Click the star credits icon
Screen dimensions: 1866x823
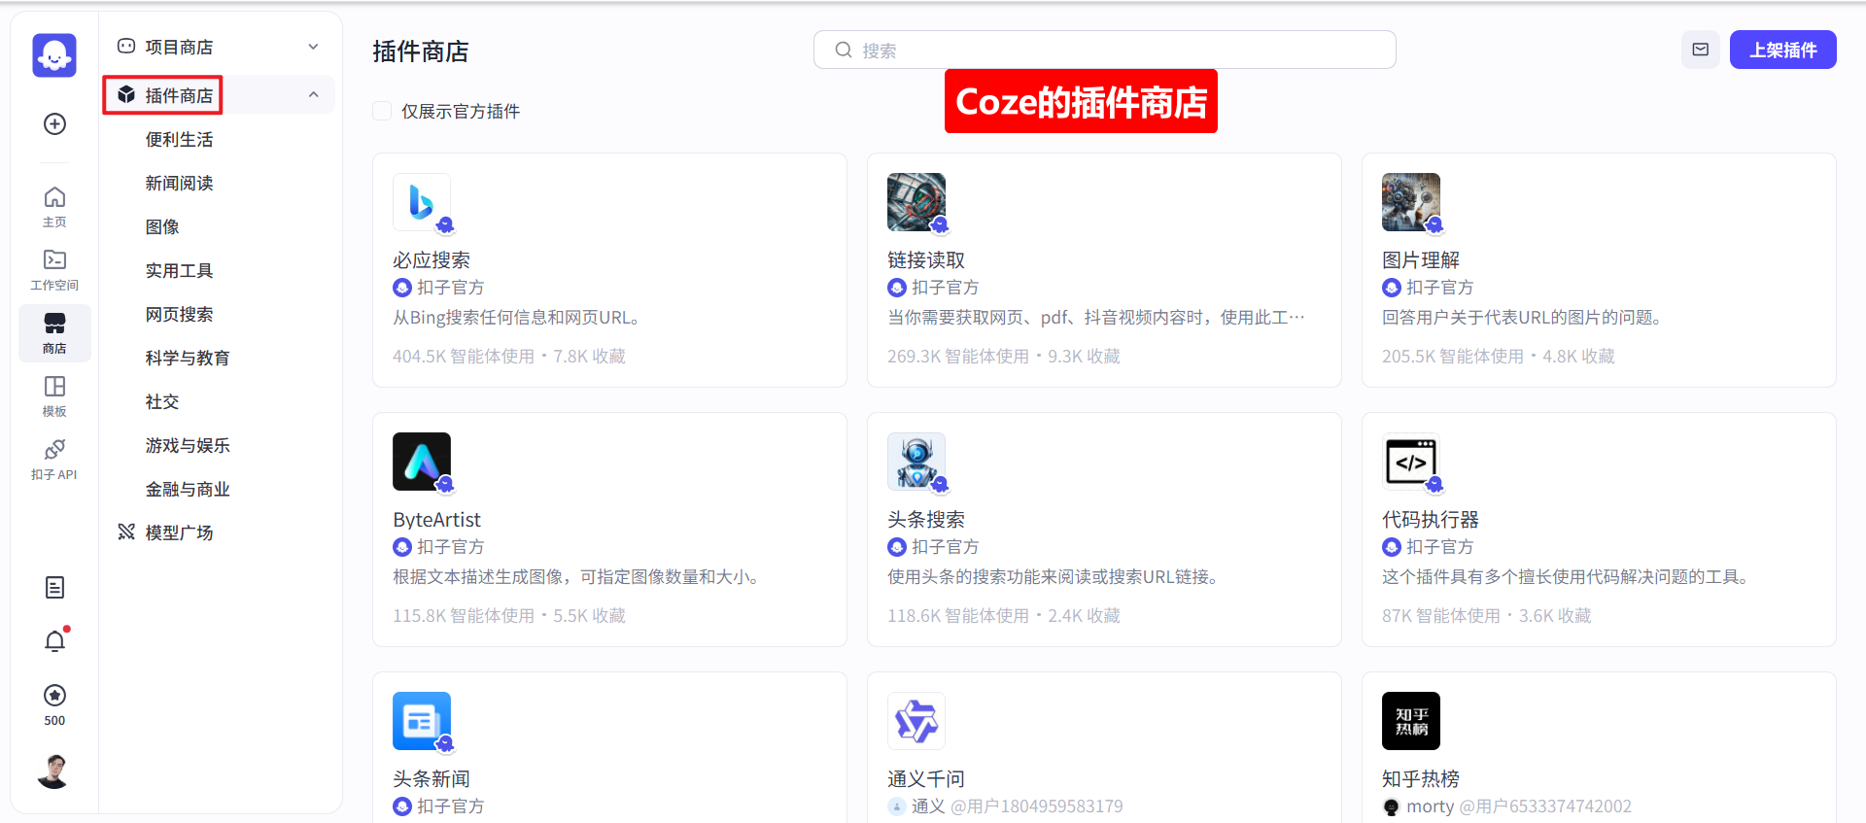[x=55, y=695]
